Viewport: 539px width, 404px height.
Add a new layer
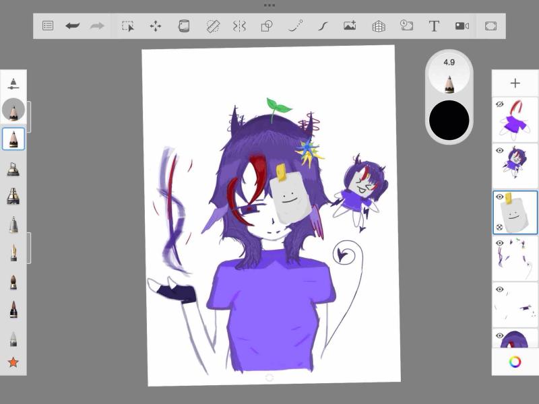click(x=515, y=83)
